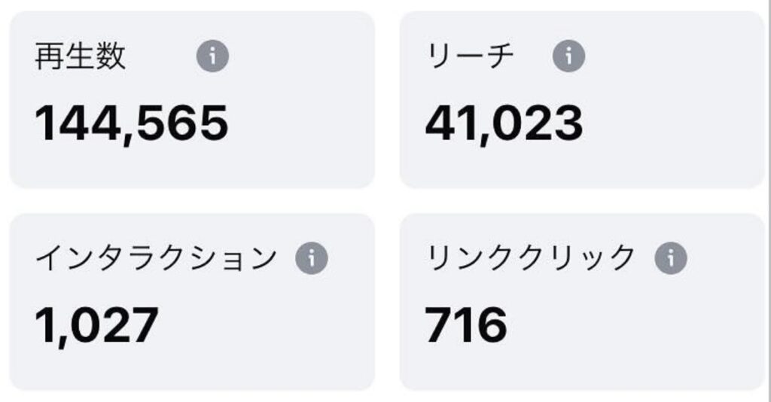Select the インタラクション label
Screen dimensions: 771x402
pos(156,260)
